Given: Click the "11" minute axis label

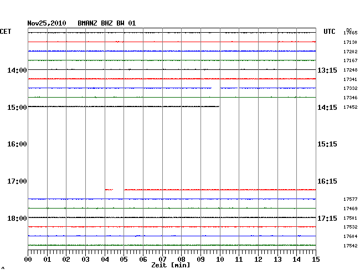Looking at the screenshot, I should (x=239, y=260).
